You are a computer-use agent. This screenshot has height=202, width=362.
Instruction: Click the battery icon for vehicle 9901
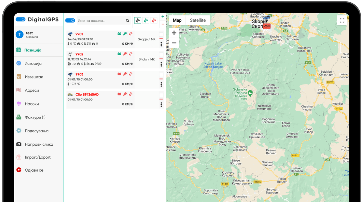click(119, 34)
